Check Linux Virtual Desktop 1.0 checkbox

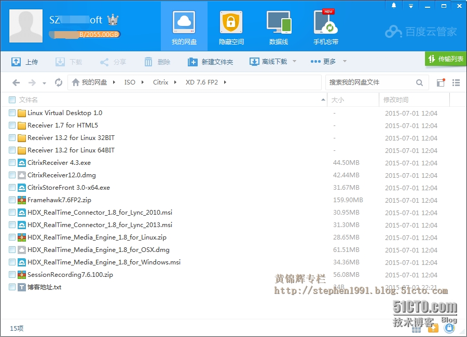12,113
